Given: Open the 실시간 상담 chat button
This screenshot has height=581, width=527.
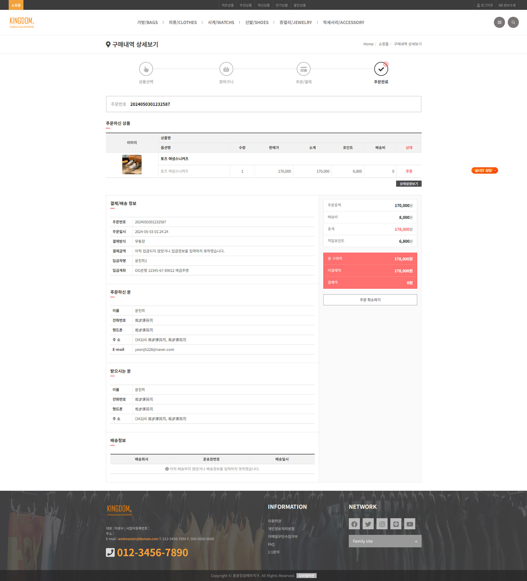Looking at the screenshot, I should coord(484,171).
